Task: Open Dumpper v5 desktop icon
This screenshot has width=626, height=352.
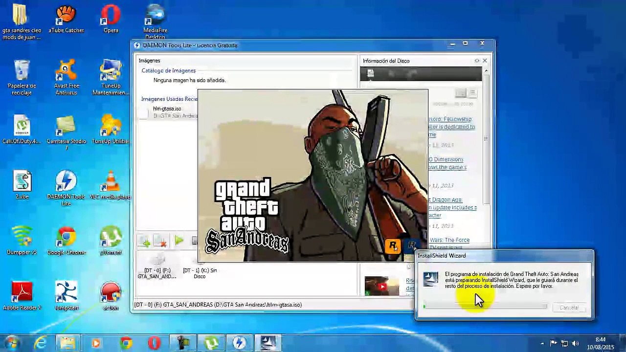Action: [x=22, y=241]
